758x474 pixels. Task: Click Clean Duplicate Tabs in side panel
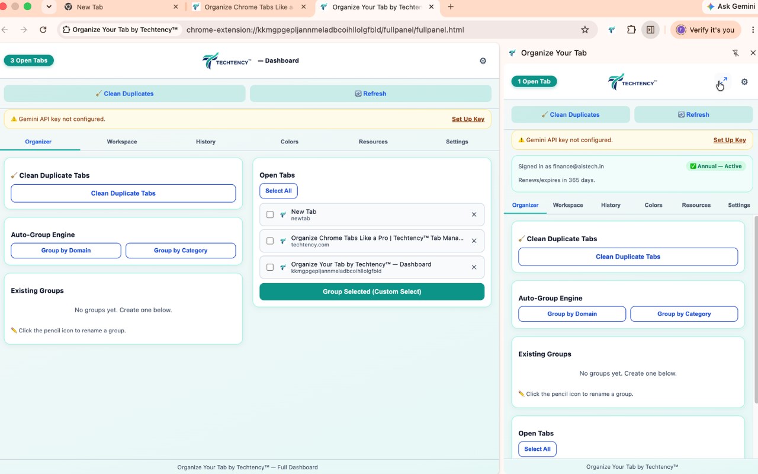point(628,257)
